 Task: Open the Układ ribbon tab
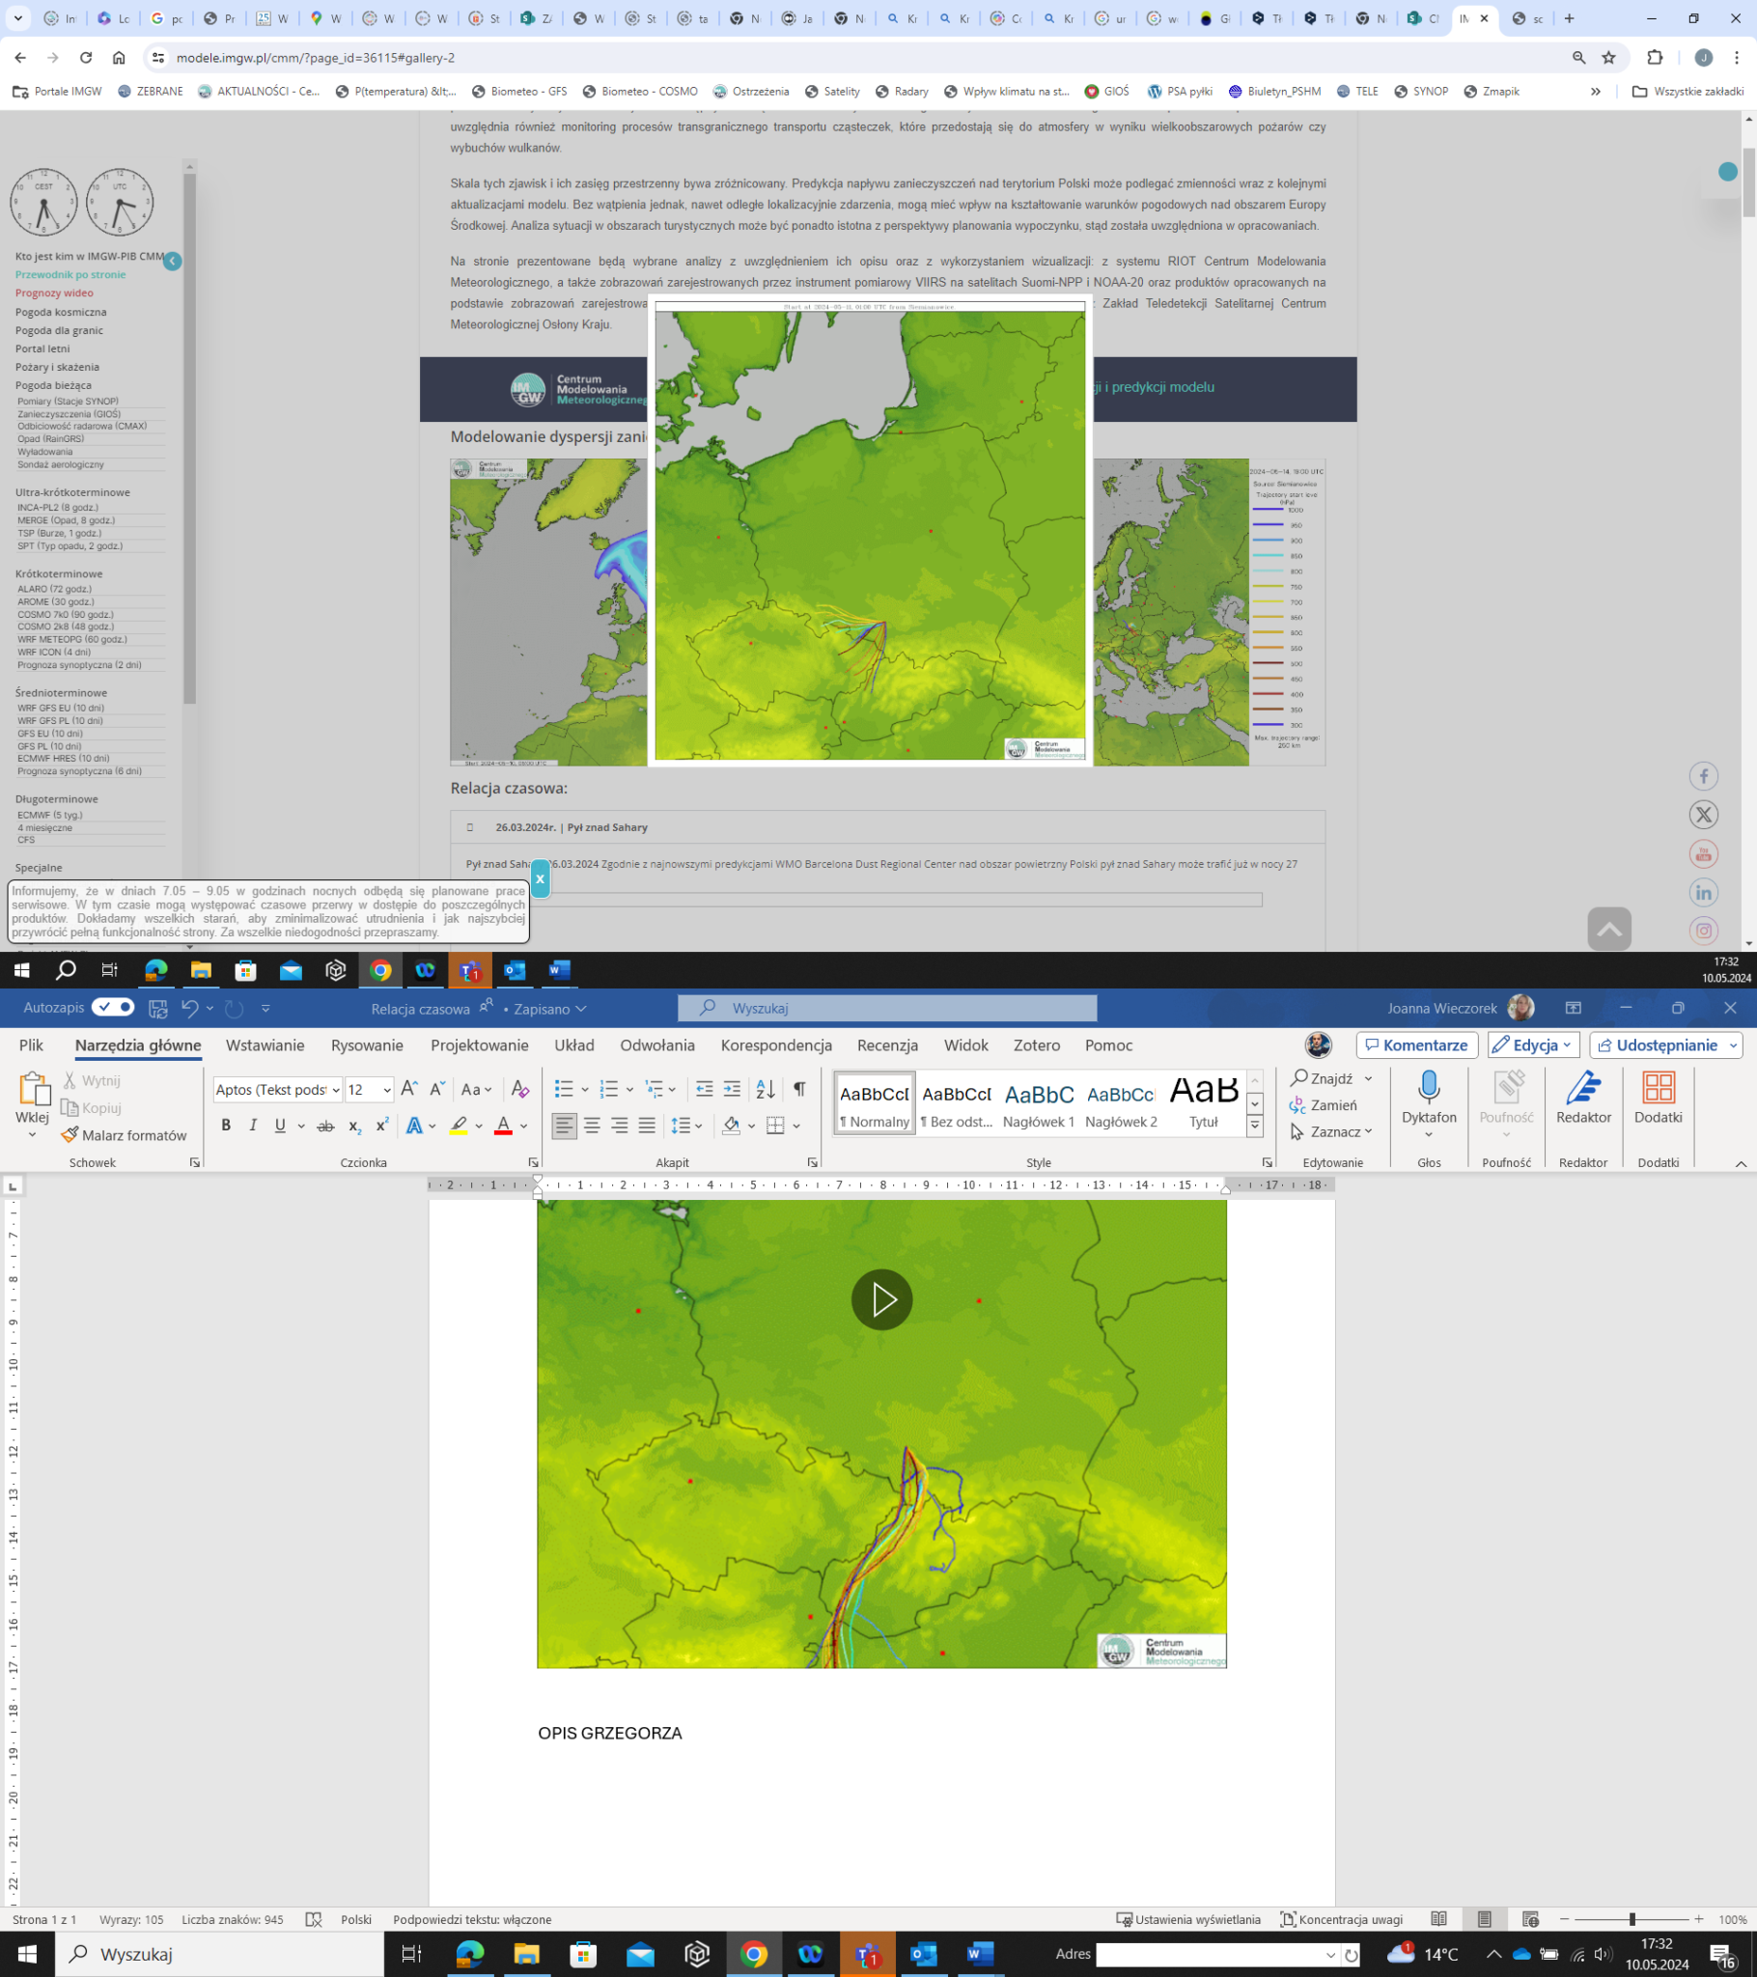pos(573,1044)
